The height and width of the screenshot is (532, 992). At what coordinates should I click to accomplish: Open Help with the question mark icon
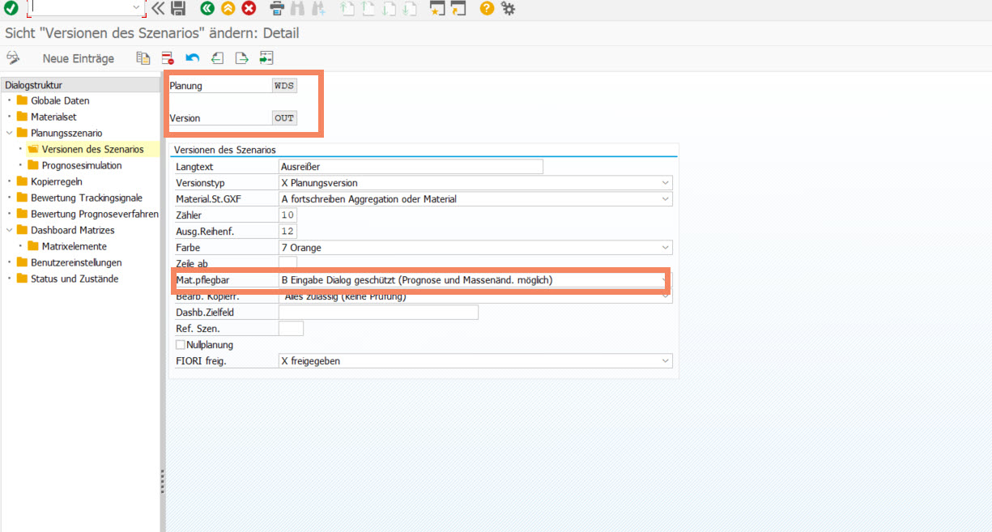487,8
